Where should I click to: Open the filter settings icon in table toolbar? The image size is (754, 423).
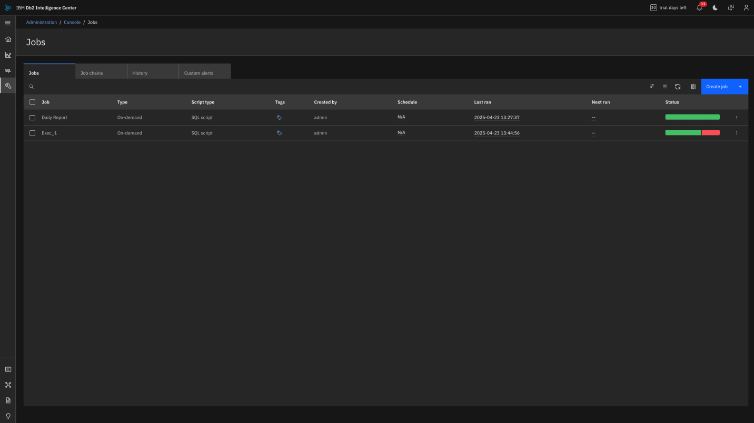click(652, 86)
